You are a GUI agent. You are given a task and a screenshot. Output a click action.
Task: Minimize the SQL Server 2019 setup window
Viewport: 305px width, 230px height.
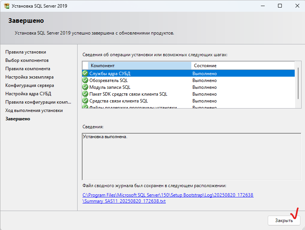click(x=263, y=6)
